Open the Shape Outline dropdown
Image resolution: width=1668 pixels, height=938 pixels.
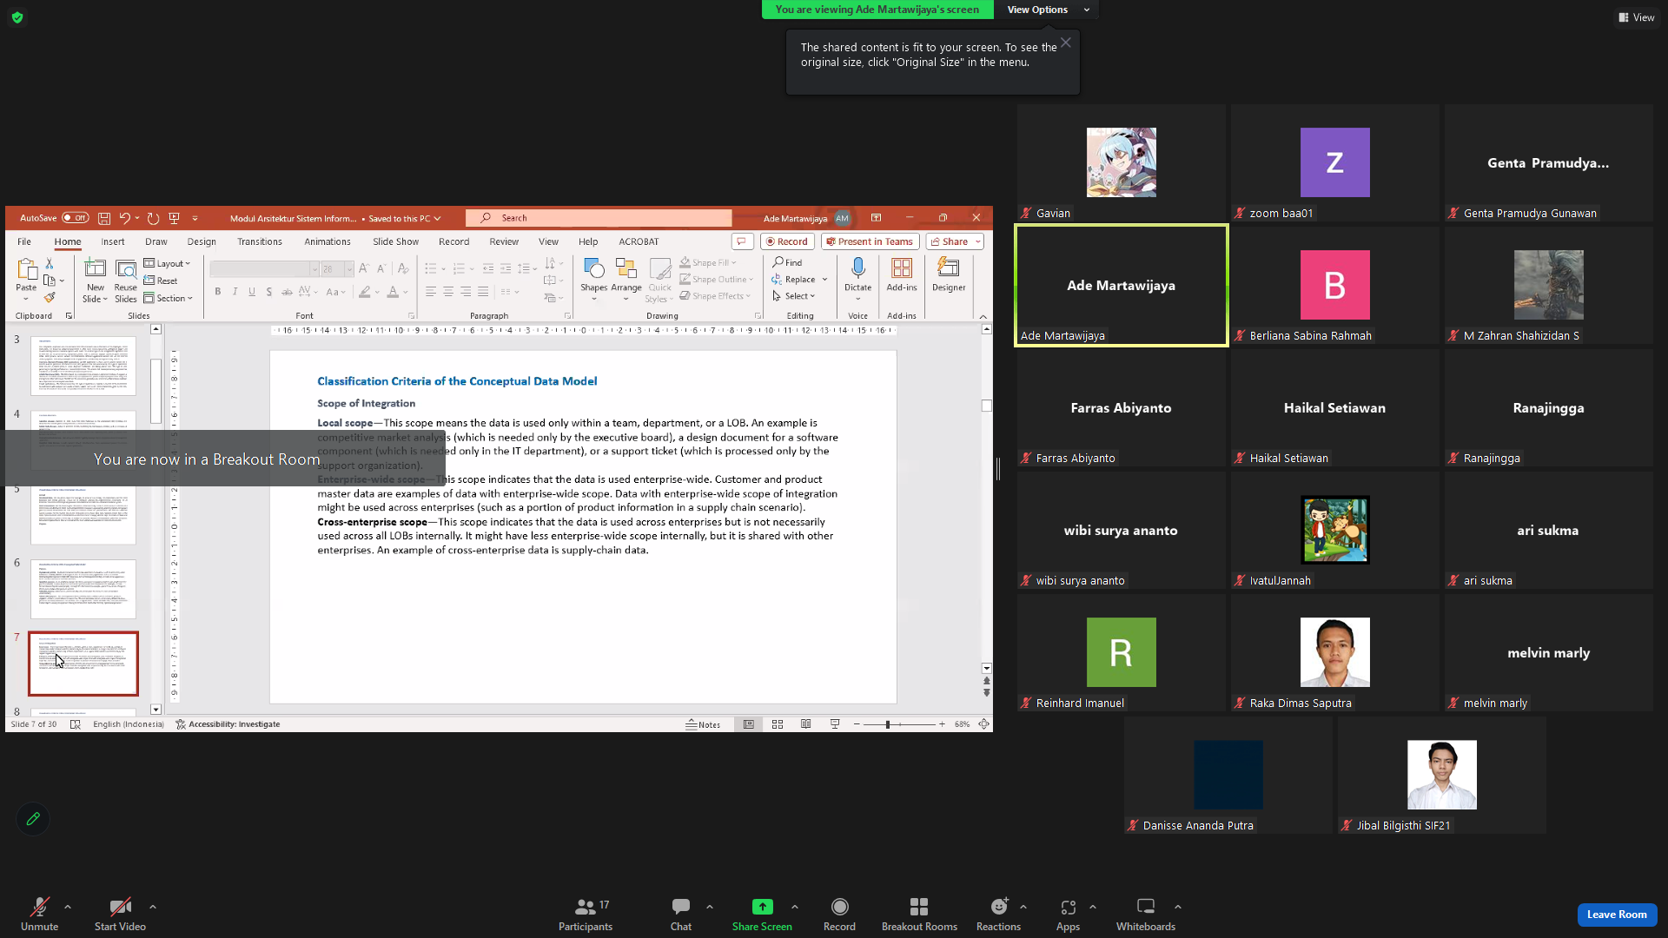(x=717, y=279)
